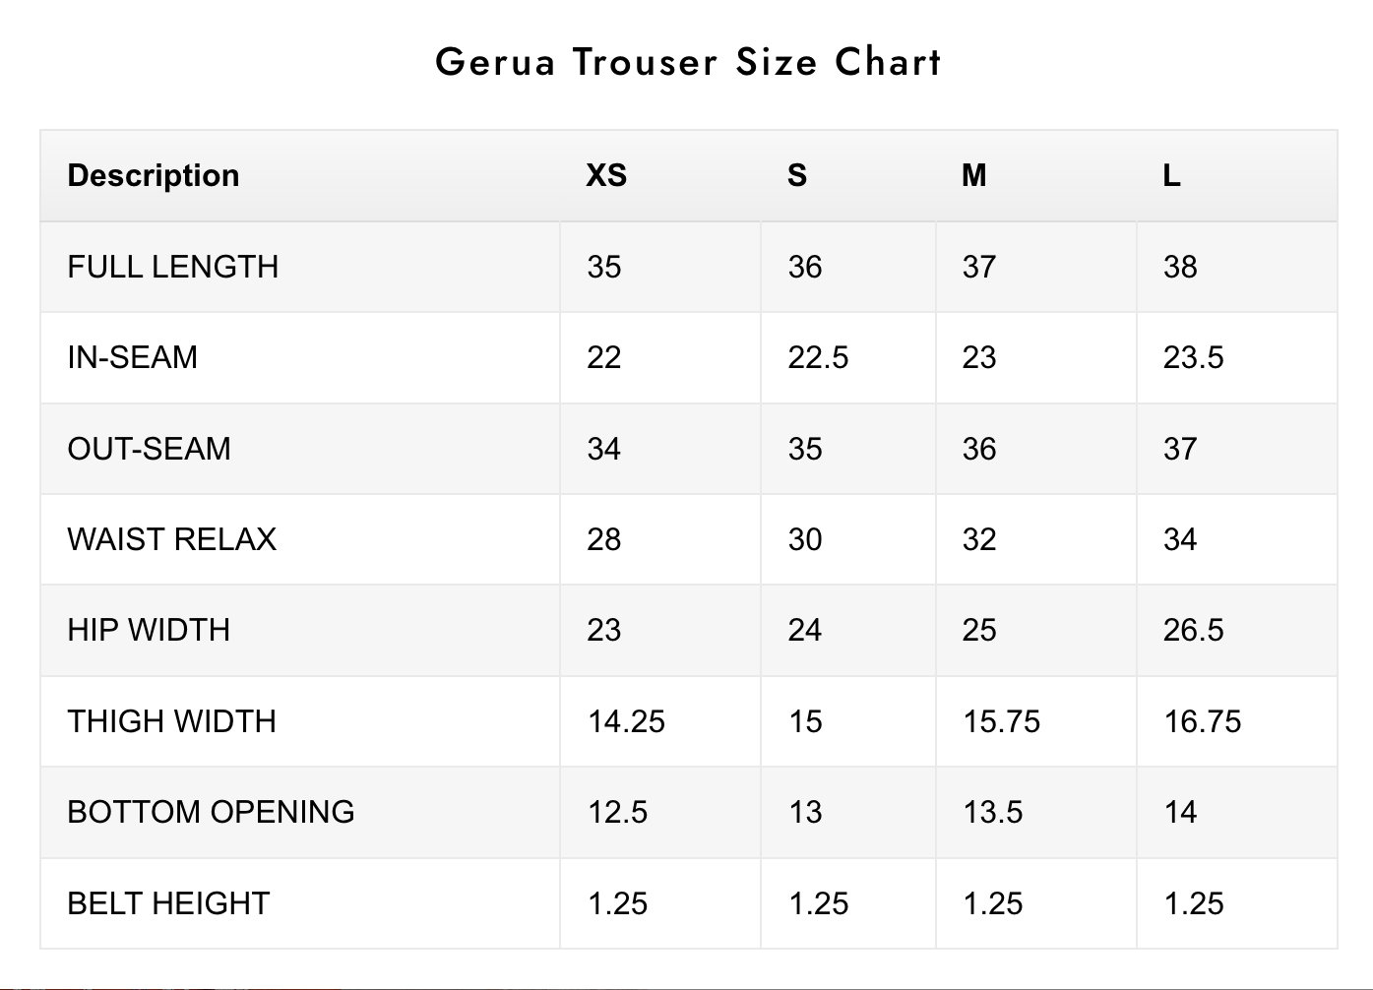Click the S size column header
Screen dimensions: 1373x990
[x=797, y=175]
